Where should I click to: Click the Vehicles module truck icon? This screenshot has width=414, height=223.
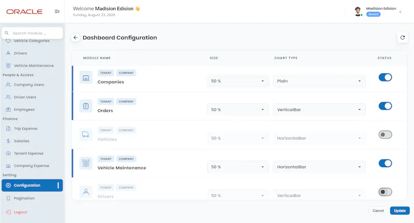click(86, 135)
